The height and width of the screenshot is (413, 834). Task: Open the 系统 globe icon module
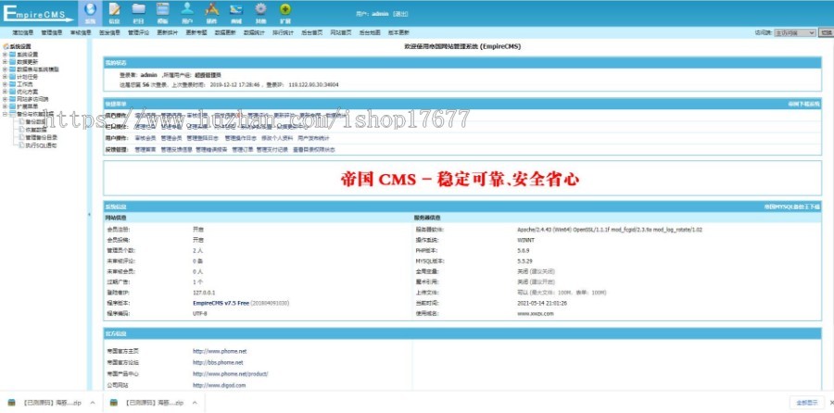point(90,13)
